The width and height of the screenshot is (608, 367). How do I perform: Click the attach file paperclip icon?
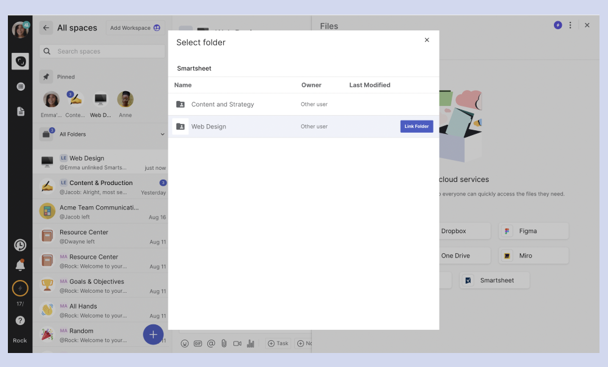224,343
